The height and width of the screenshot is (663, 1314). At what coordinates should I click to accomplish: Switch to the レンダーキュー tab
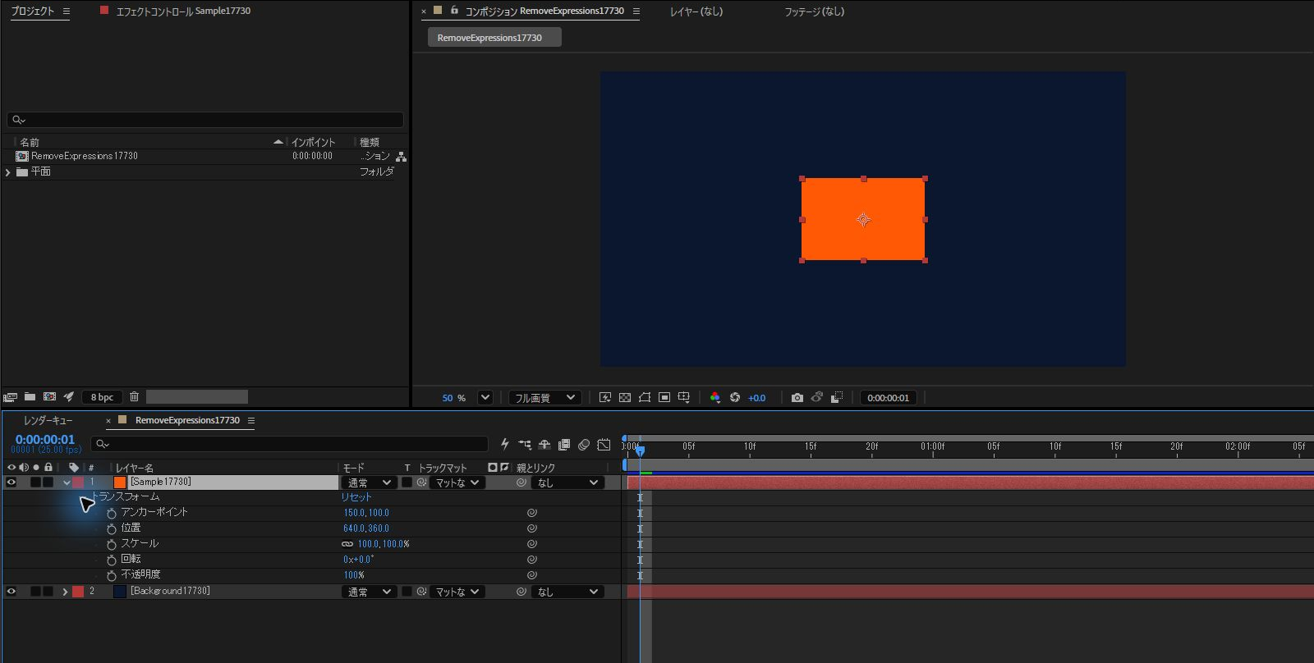tap(48, 420)
